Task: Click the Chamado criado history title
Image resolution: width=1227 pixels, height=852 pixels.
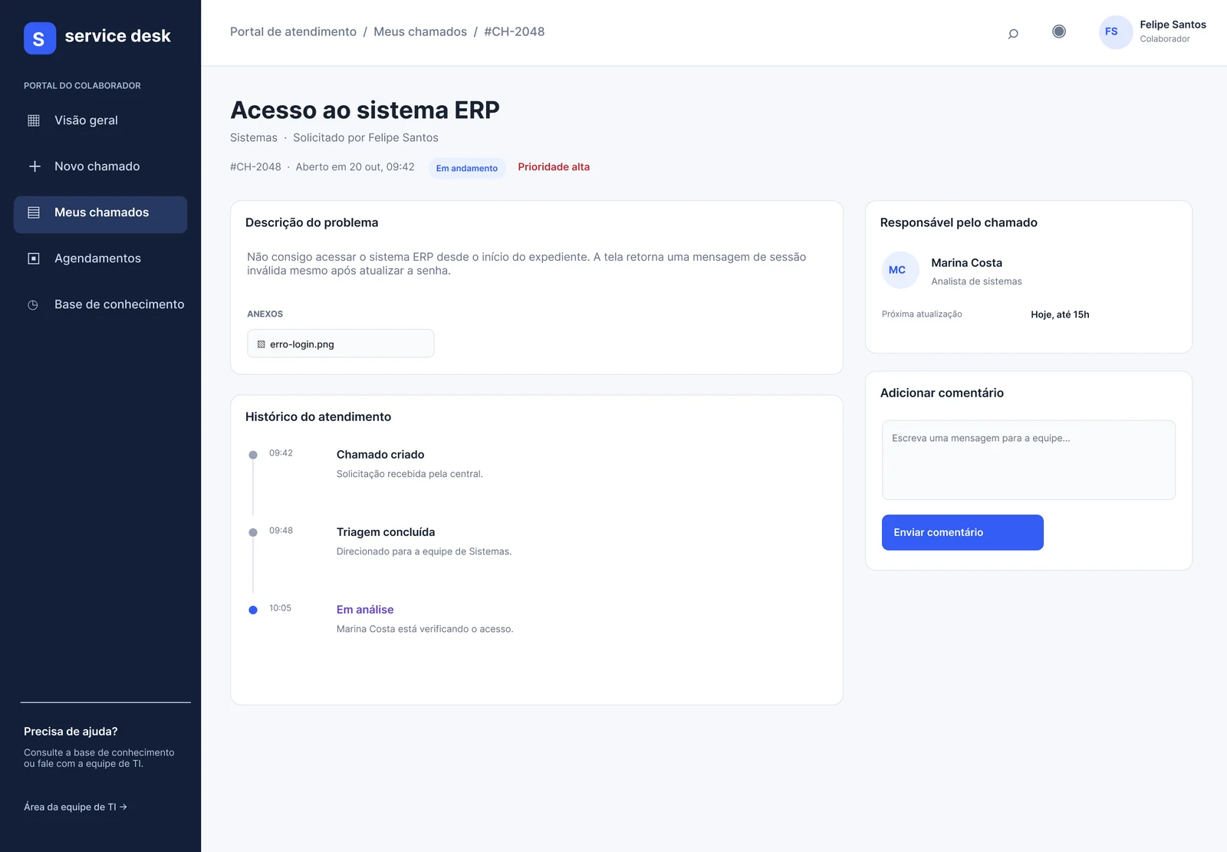Action: pyautogui.click(x=380, y=455)
